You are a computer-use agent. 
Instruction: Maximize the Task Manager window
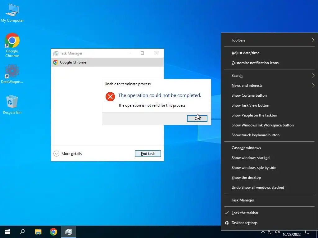click(x=142, y=53)
